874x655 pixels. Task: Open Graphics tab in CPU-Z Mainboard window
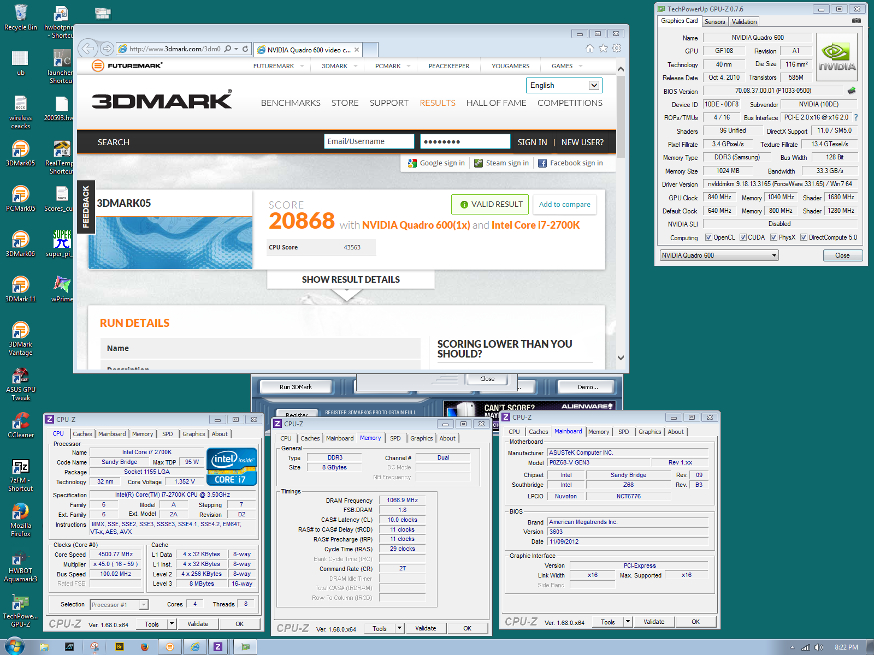click(650, 432)
